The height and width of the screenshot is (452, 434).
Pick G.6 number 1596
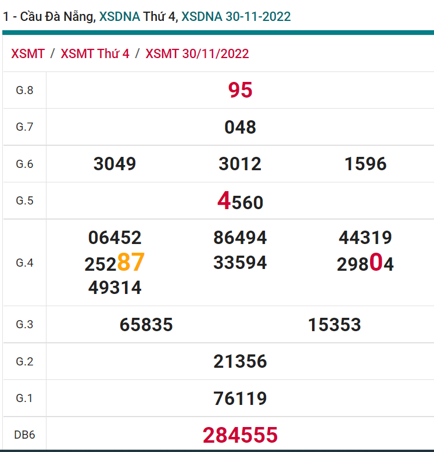[365, 164]
